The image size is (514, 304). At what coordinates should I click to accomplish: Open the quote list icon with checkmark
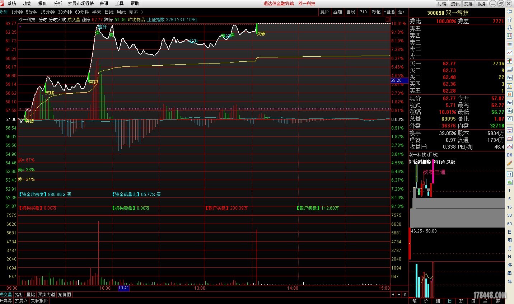509,36
